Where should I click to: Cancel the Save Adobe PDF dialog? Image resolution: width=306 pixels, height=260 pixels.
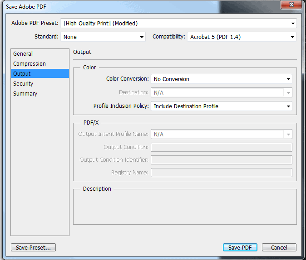pos(279,247)
